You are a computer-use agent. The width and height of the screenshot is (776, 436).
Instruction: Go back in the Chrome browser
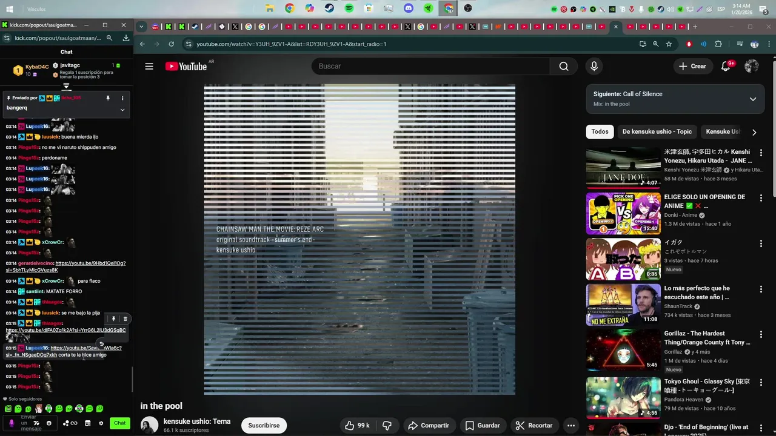tap(142, 44)
